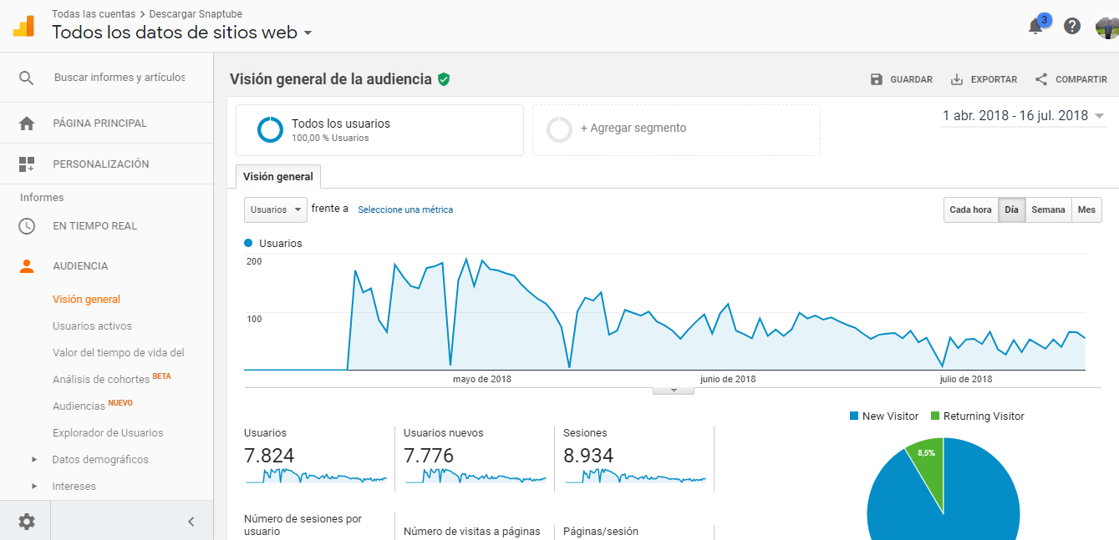This screenshot has height=540, width=1119.
Task: Open the date range picker
Action: tap(1024, 116)
